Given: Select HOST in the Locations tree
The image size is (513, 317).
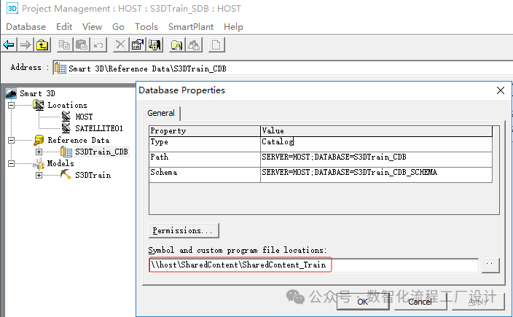Looking at the screenshot, I should pyautogui.click(x=84, y=117).
